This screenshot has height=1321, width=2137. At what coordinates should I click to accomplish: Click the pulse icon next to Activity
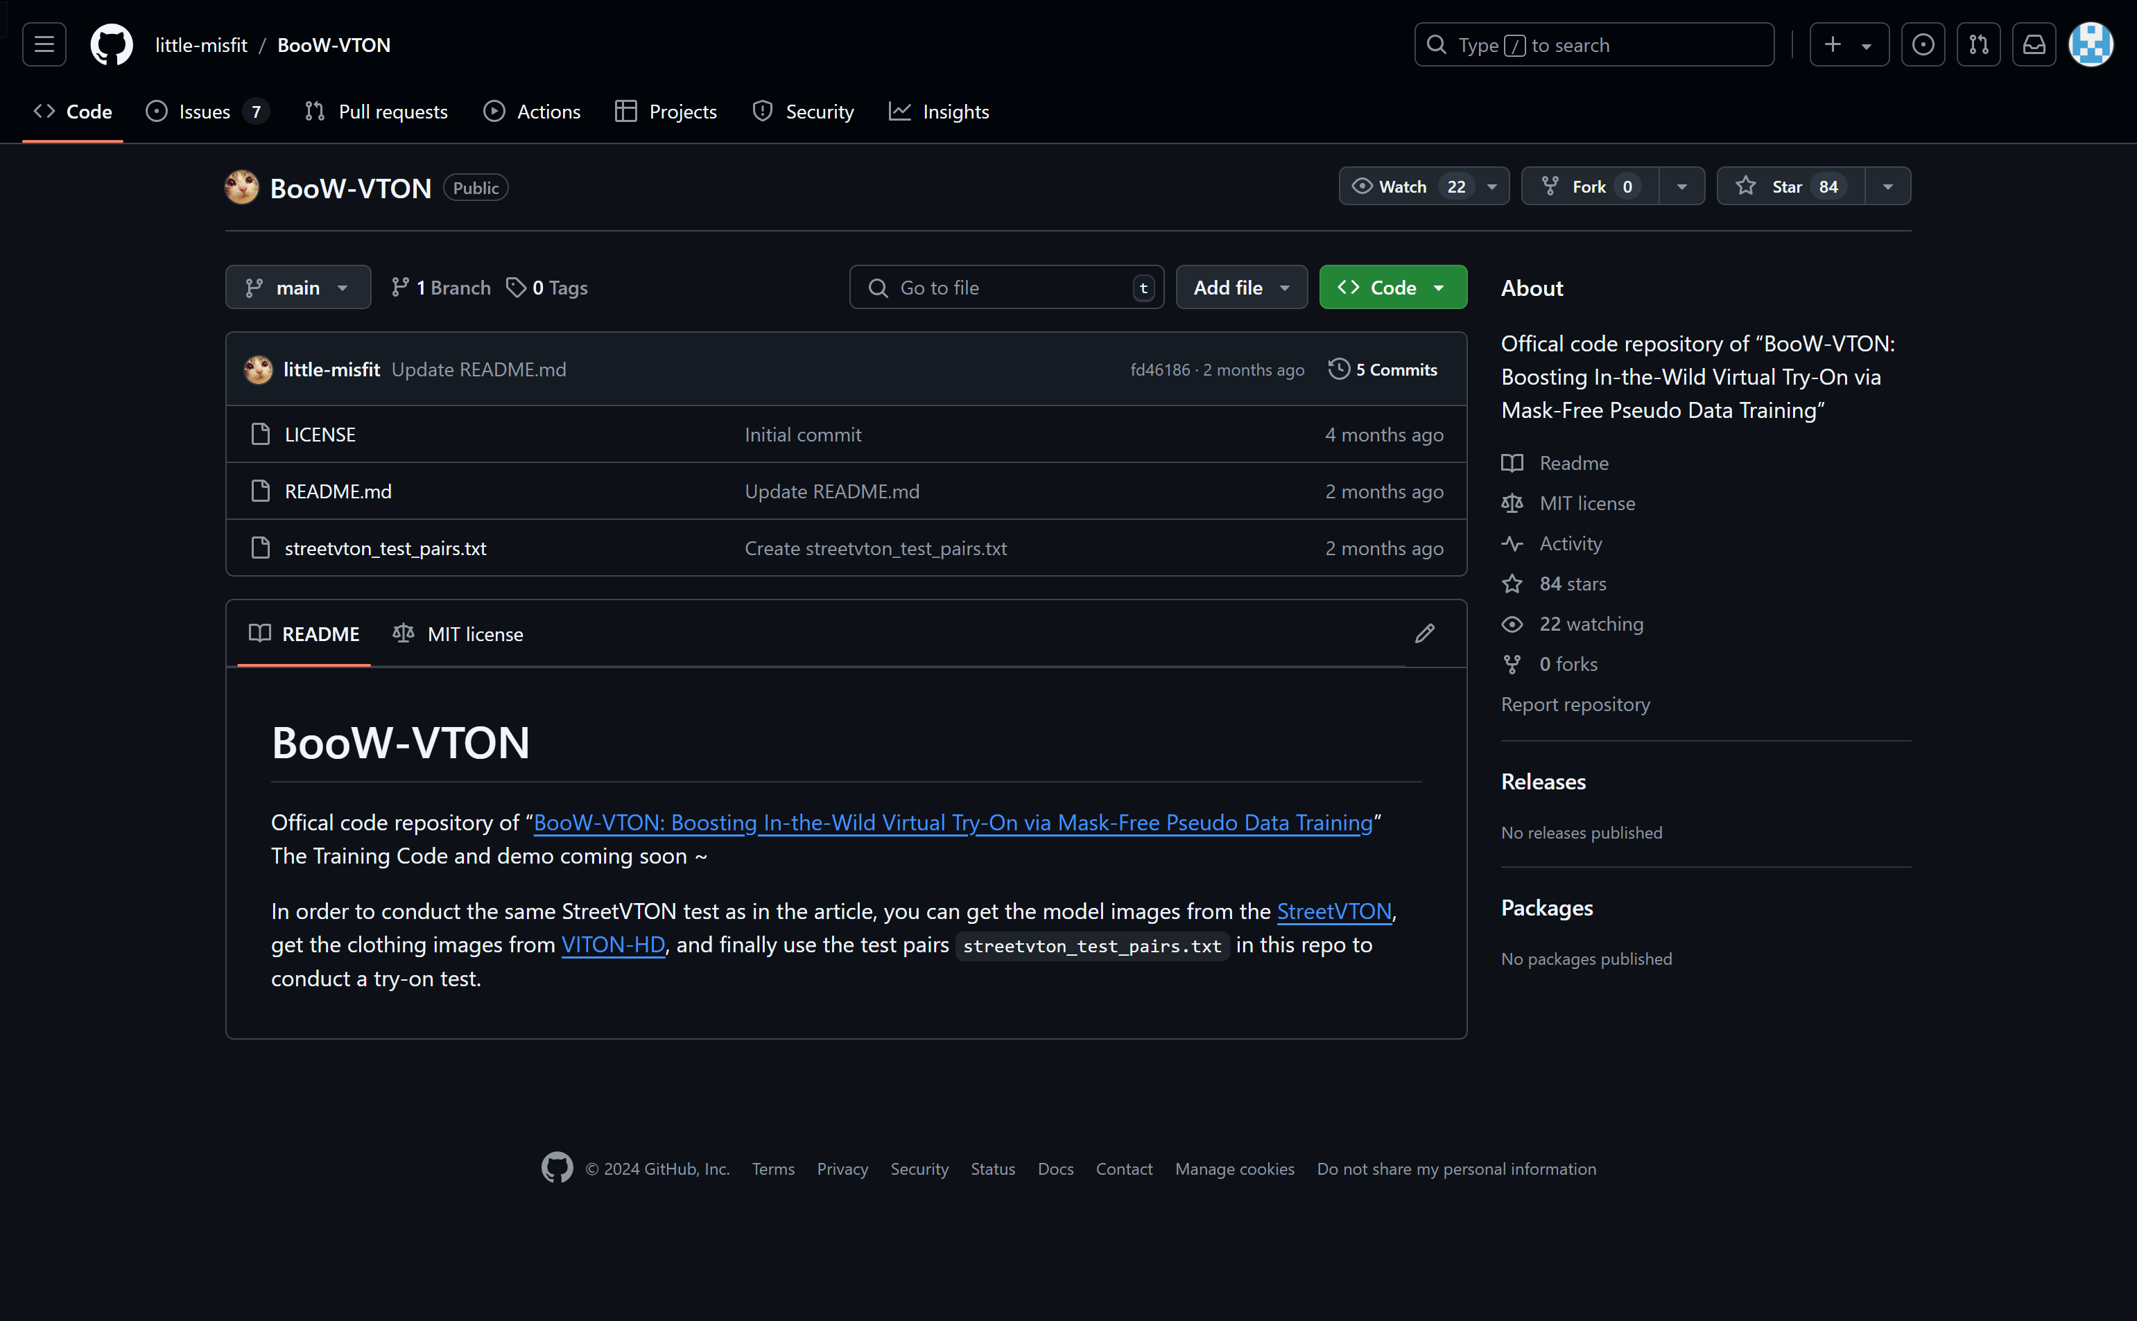1512,543
